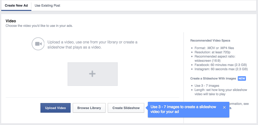Click the Facebook 60 minutes max bullet
258x125 pixels.
pyautogui.click(x=221, y=65)
